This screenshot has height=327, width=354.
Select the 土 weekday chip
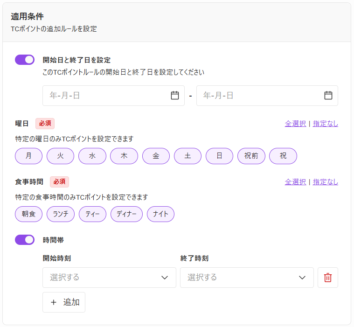tap(188, 156)
